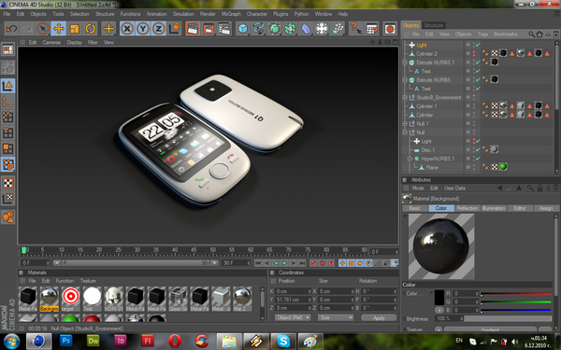Open the array modeling objects icon

tap(290, 29)
